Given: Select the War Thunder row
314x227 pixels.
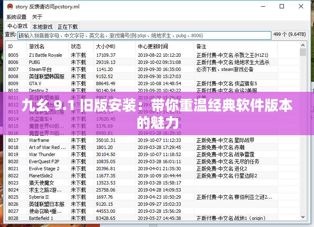Looking at the screenshot, I should coord(152,154).
